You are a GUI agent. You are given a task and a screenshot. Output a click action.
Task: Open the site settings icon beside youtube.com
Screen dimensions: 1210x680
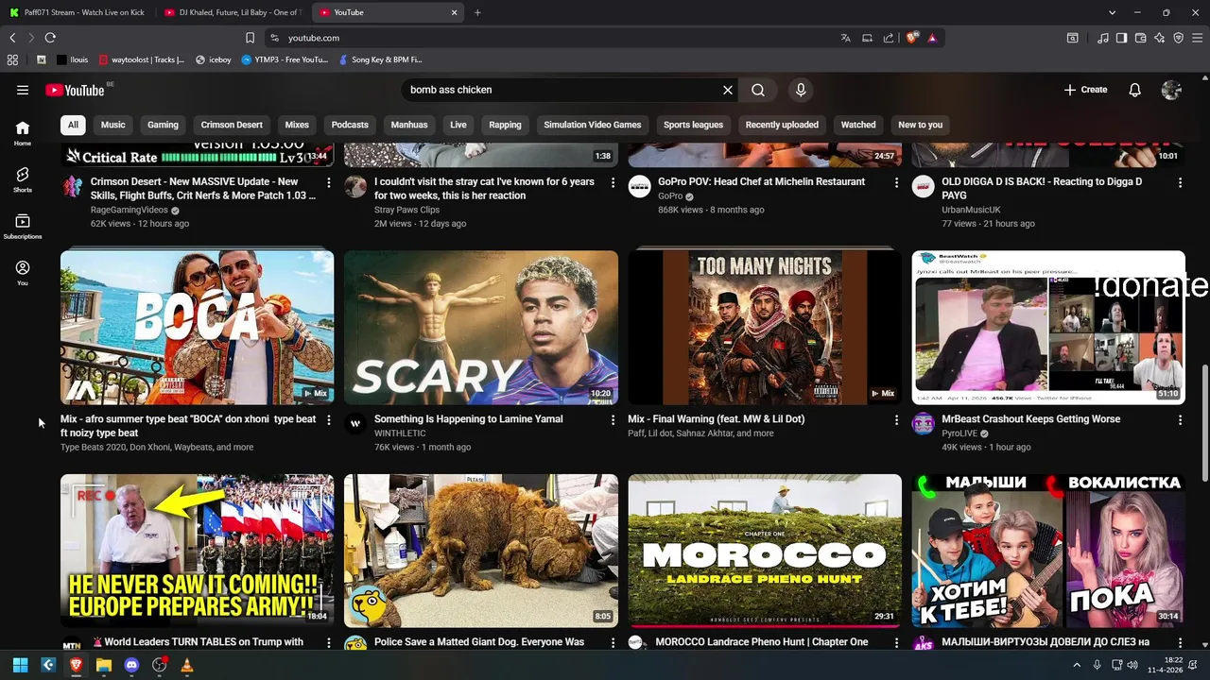tap(274, 38)
